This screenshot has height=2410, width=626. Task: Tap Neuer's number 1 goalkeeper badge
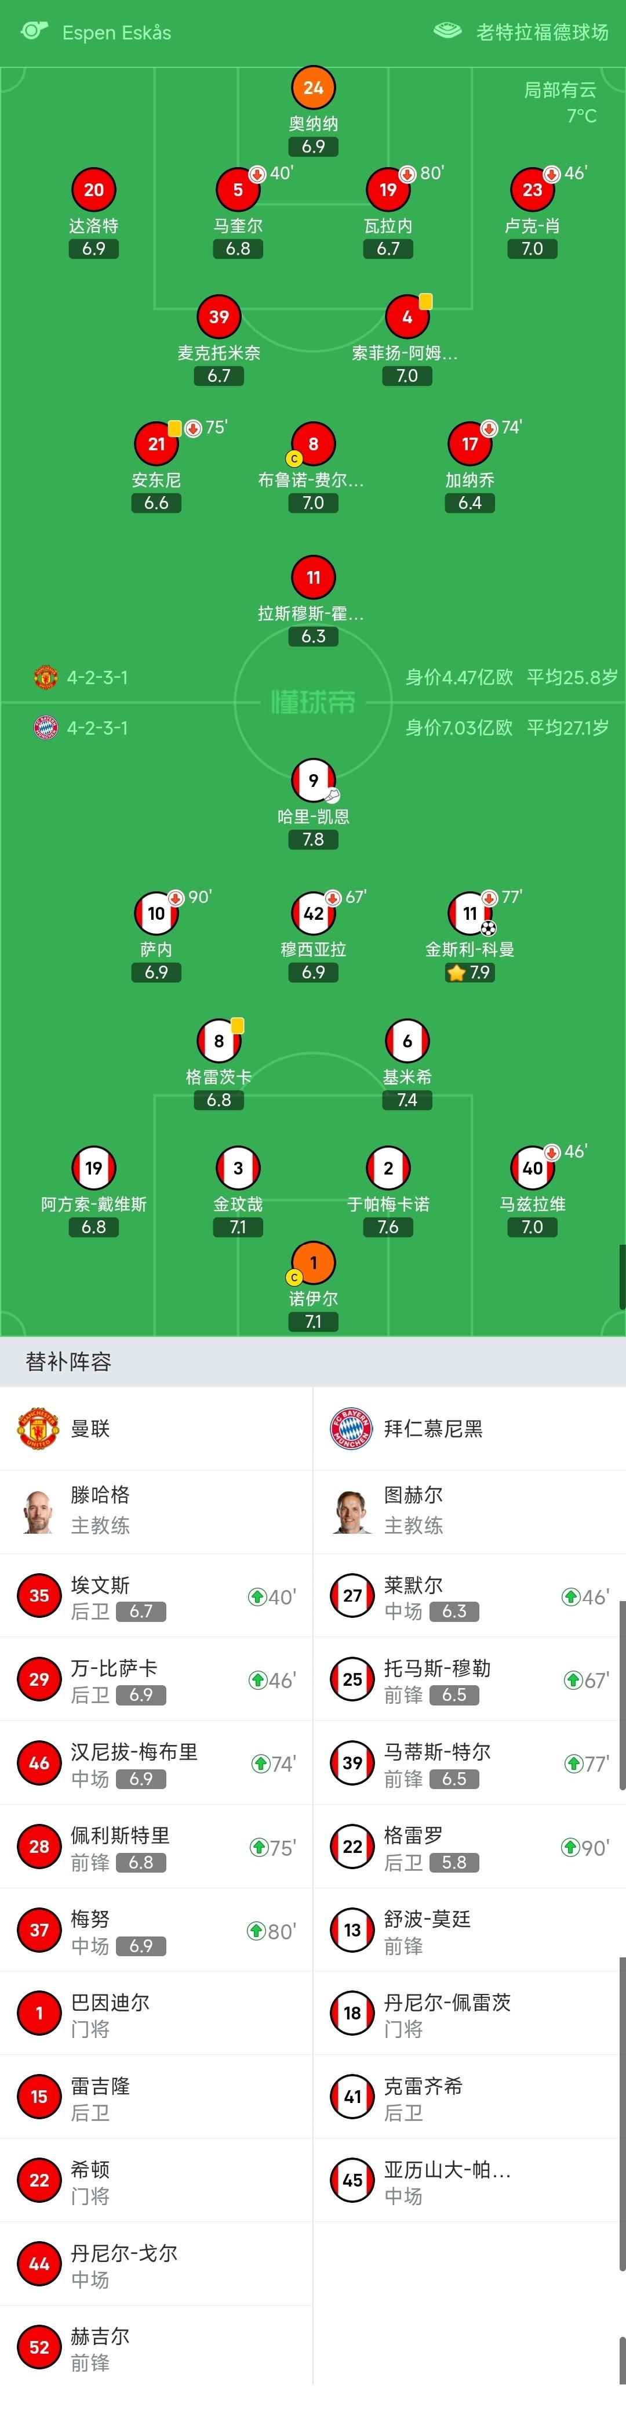point(313,1263)
